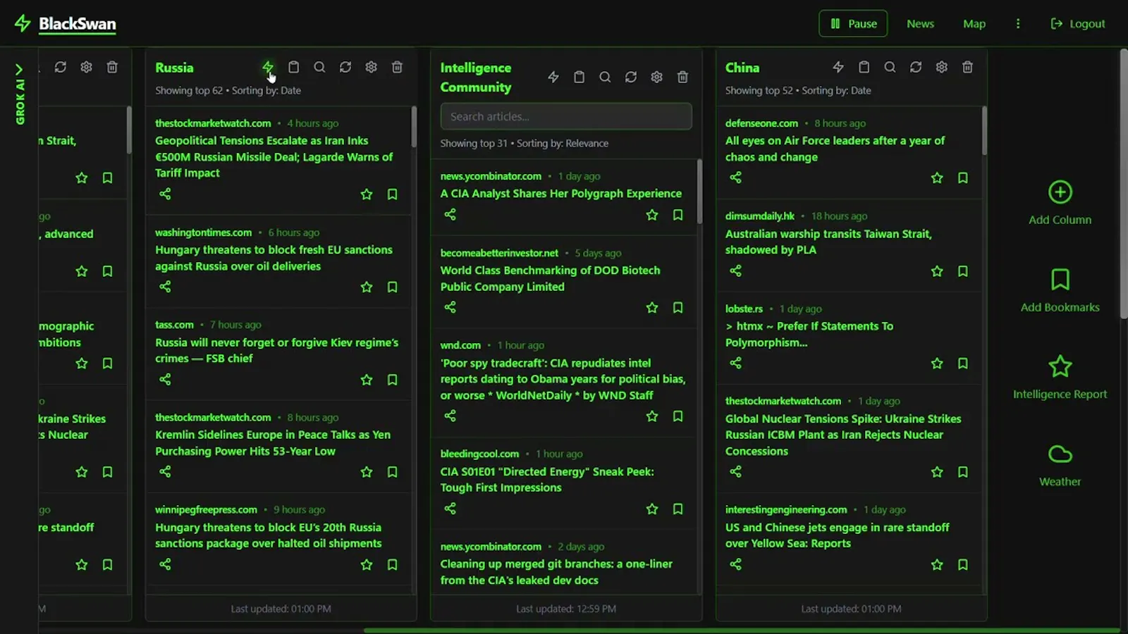1128x634 pixels.
Task: Open CIA S01E01 Directed Energy Sneak Peek article
Action: pos(547,480)
